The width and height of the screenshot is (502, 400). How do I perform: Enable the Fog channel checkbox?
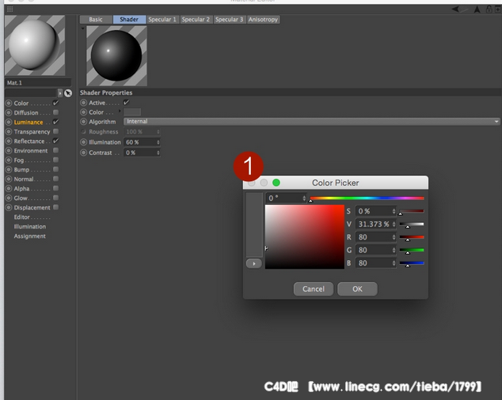55,160
